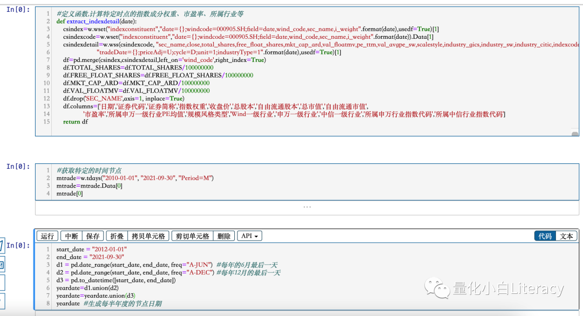The width and height of the screenshot is (583, 316).
Task: Click the return df line
Action: point(76,122)
